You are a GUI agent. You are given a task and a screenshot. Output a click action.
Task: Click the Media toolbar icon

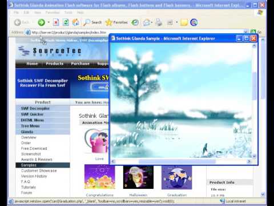135,22
